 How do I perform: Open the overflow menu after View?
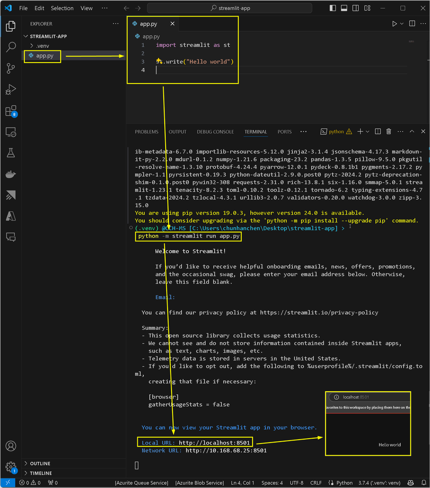click(105, 8)
